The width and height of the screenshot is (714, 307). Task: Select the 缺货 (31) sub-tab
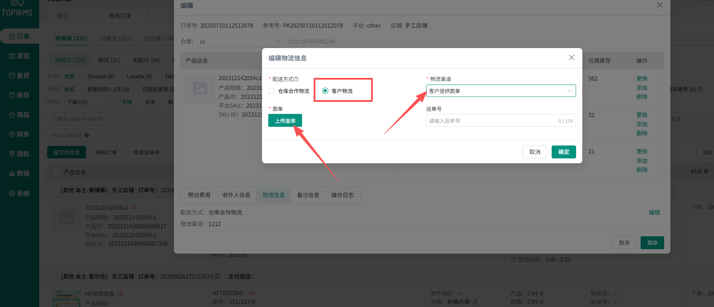[x=109, y=60]
